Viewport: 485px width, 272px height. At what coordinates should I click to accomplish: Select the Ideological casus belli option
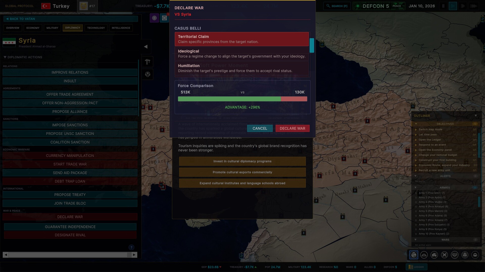click(x=242, y=53)
